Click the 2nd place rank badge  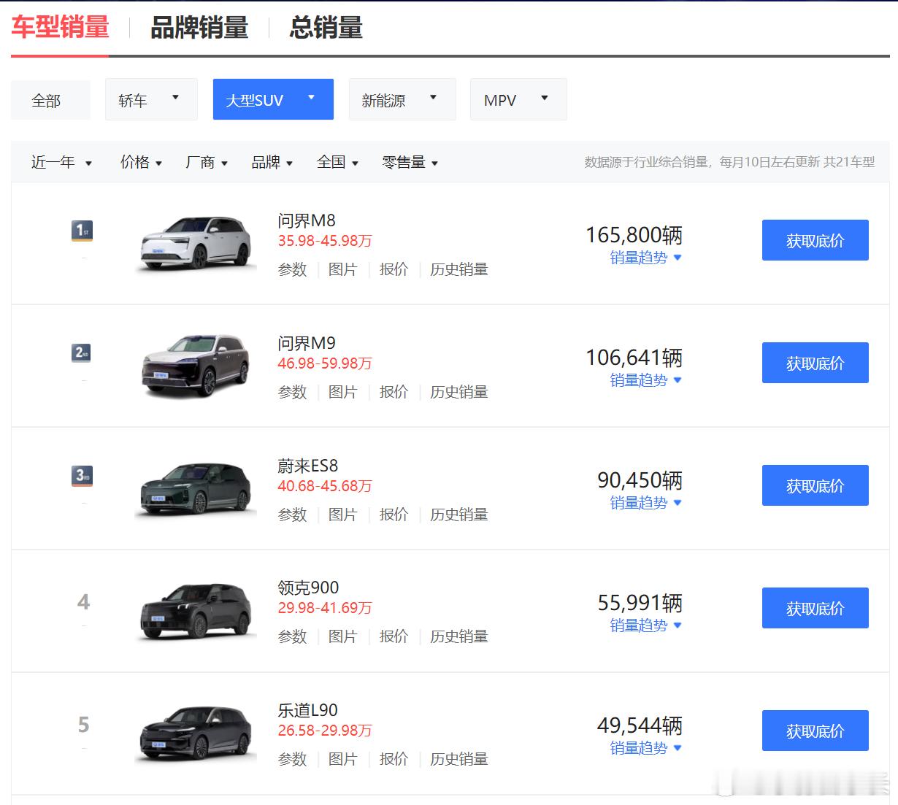pos(82,353)
